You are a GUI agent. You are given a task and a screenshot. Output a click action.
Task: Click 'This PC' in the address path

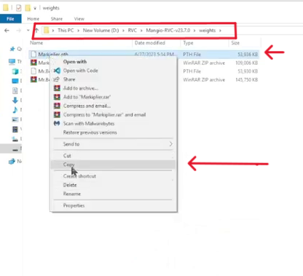pyautogui.click(x=66, y=31)
